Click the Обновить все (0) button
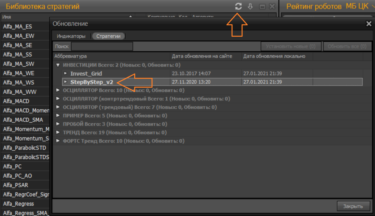Screen dimensions: 375x216 (347, 46)
